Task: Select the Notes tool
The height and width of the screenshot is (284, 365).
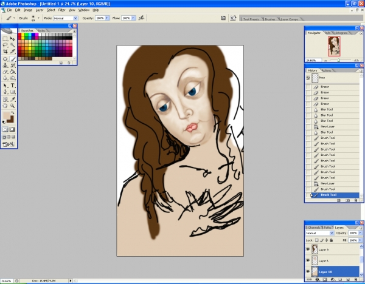Action: pos(5,100)
